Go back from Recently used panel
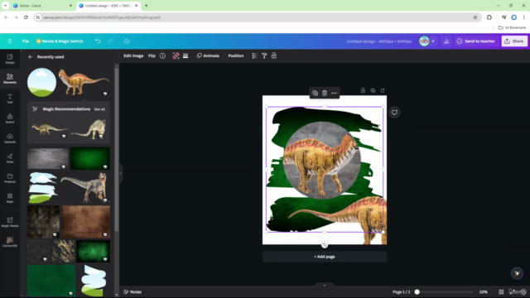The width and height of the screenshot is (530, 298). tap(31, 57)
